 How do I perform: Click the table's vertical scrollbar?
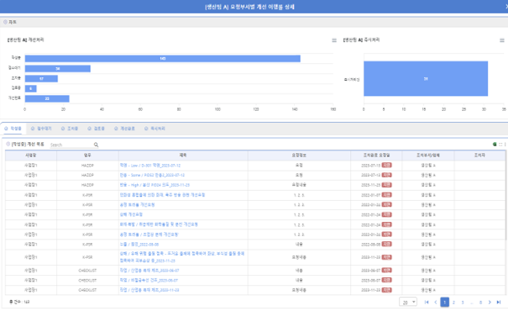click(x=506, y=194)
